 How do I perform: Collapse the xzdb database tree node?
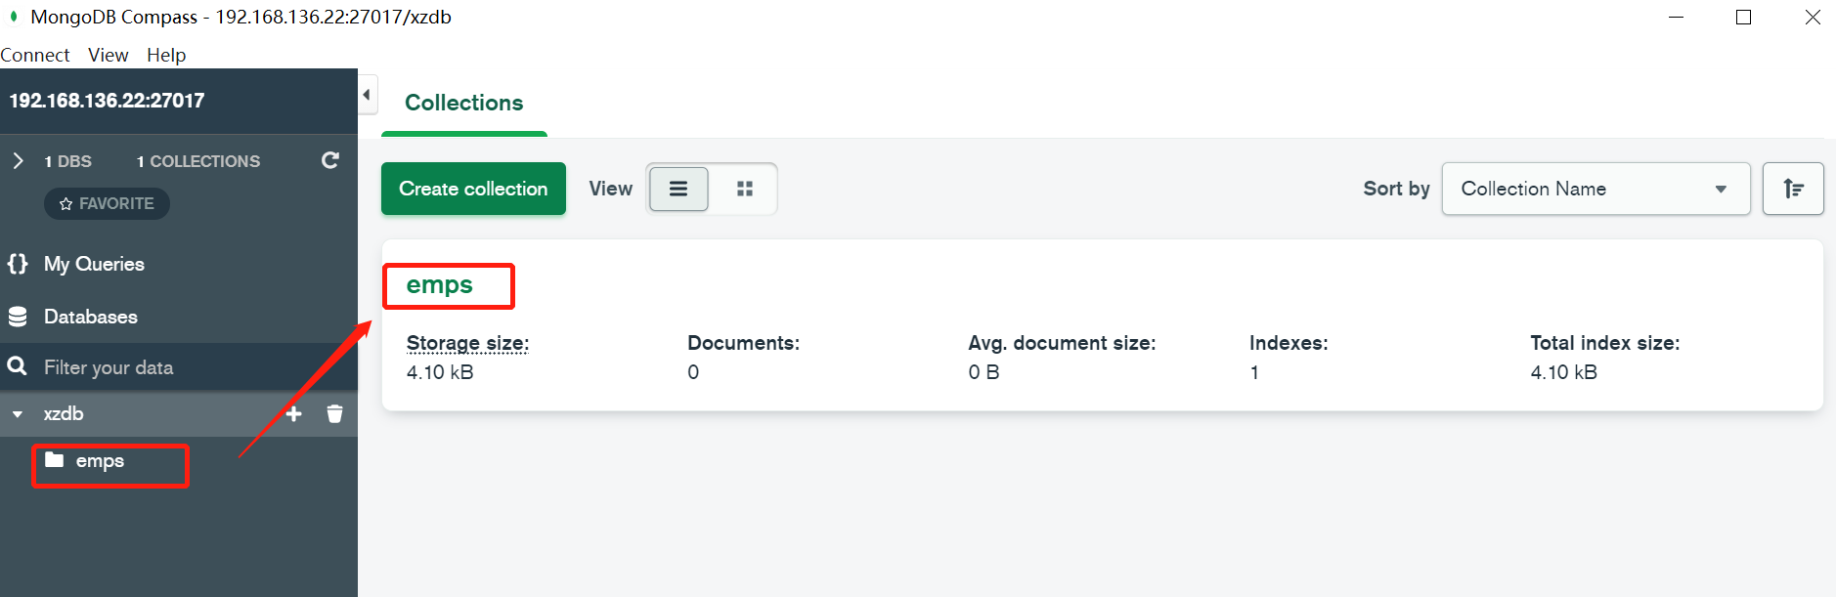[18, 414]
